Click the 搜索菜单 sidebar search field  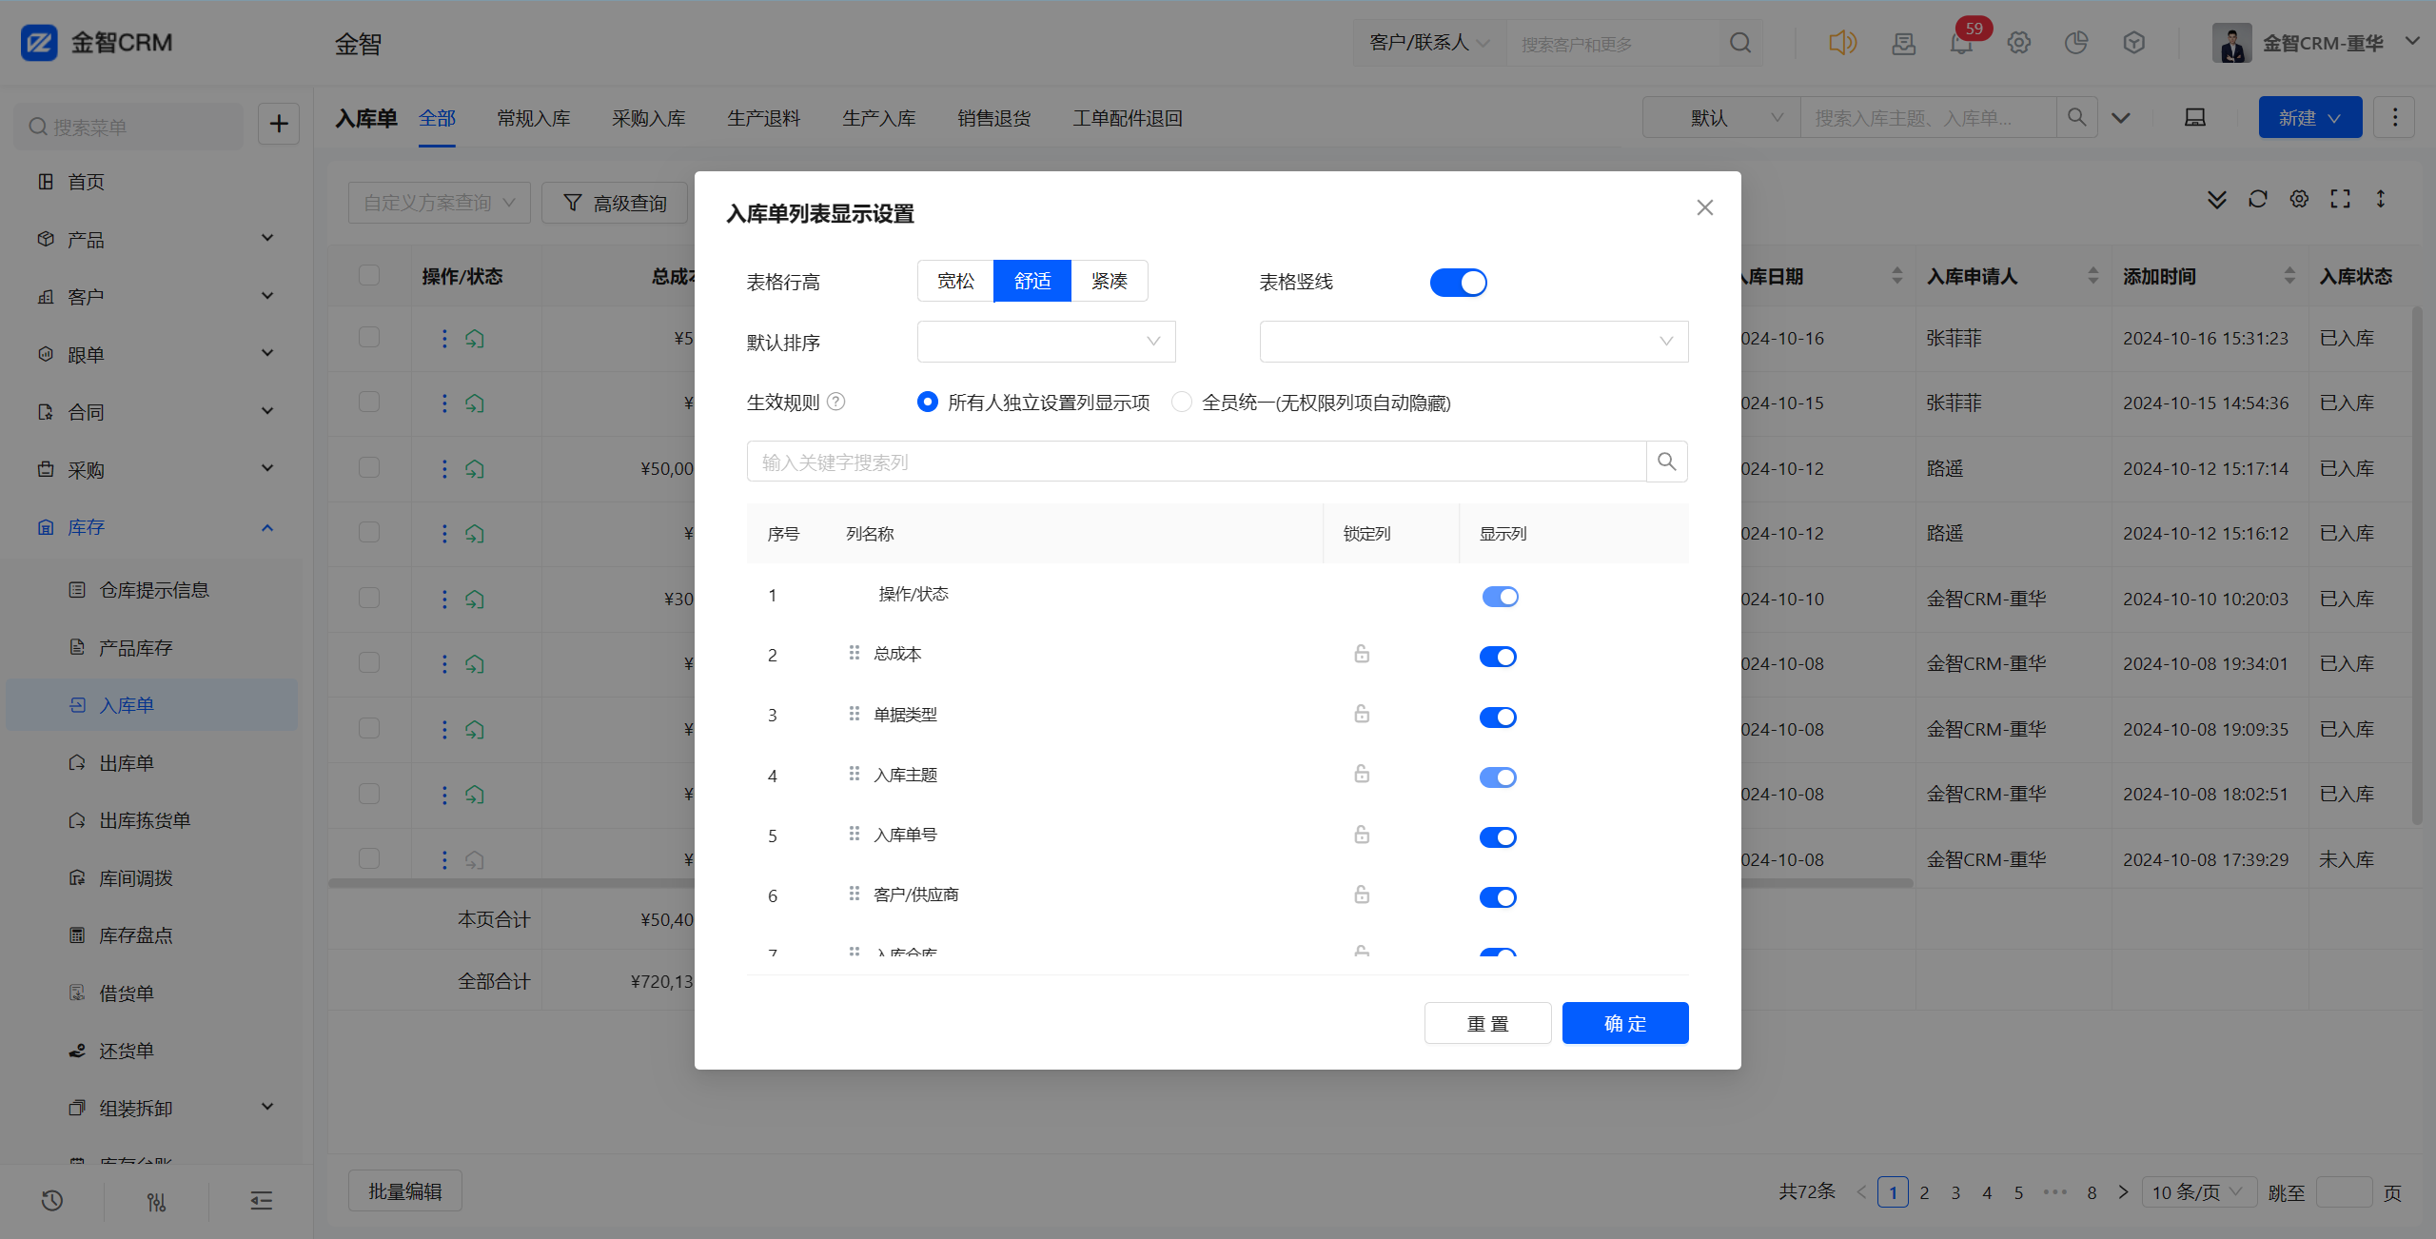click(128, 127)
